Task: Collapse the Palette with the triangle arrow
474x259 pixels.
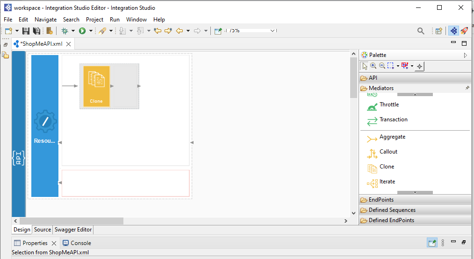Action: (x=466, y=55)
